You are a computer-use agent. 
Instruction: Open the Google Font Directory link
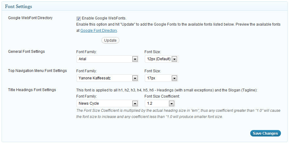point(99,31)
